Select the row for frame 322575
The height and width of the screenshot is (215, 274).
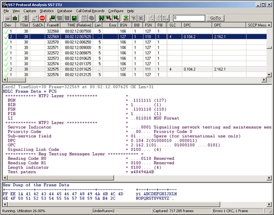click(135, 69)
